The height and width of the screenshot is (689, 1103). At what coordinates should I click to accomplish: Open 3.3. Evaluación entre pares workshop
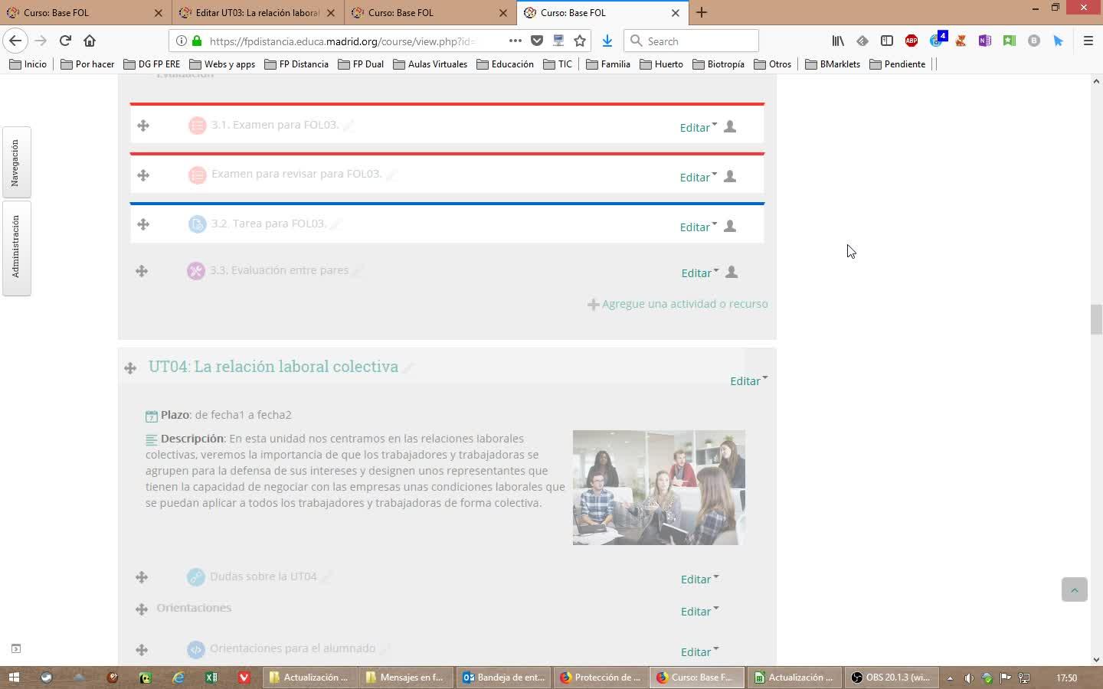coord(279,270)
